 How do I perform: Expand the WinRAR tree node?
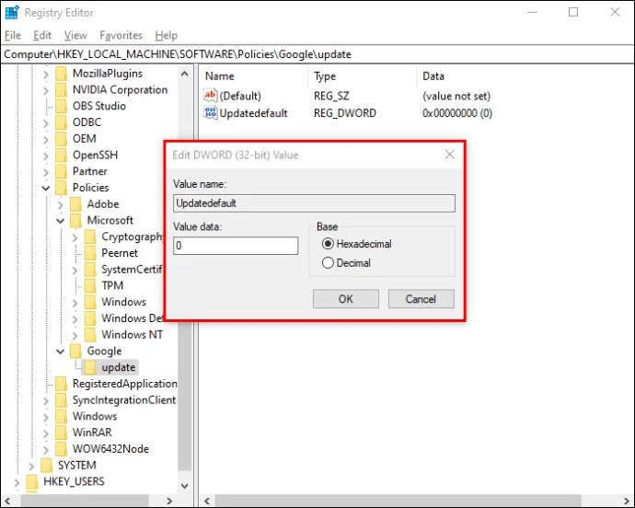[46, 433]
